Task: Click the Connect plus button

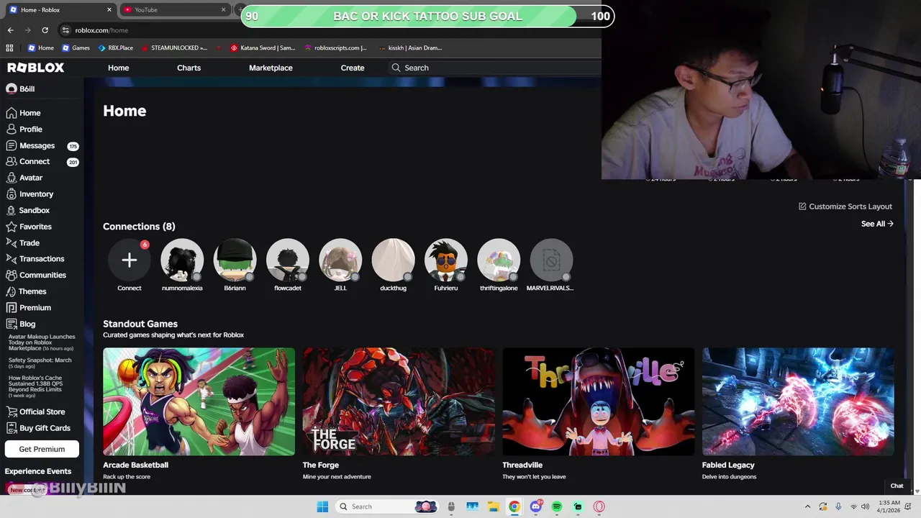Action: click(130, 260)
